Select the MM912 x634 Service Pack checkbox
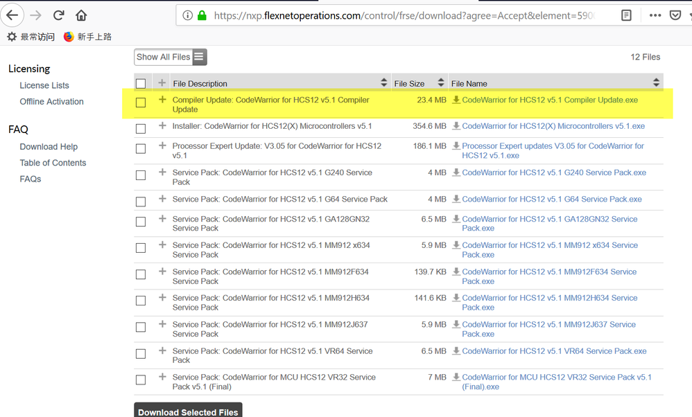Viewport: 692px width, 417px height. [x=141, y=248]
